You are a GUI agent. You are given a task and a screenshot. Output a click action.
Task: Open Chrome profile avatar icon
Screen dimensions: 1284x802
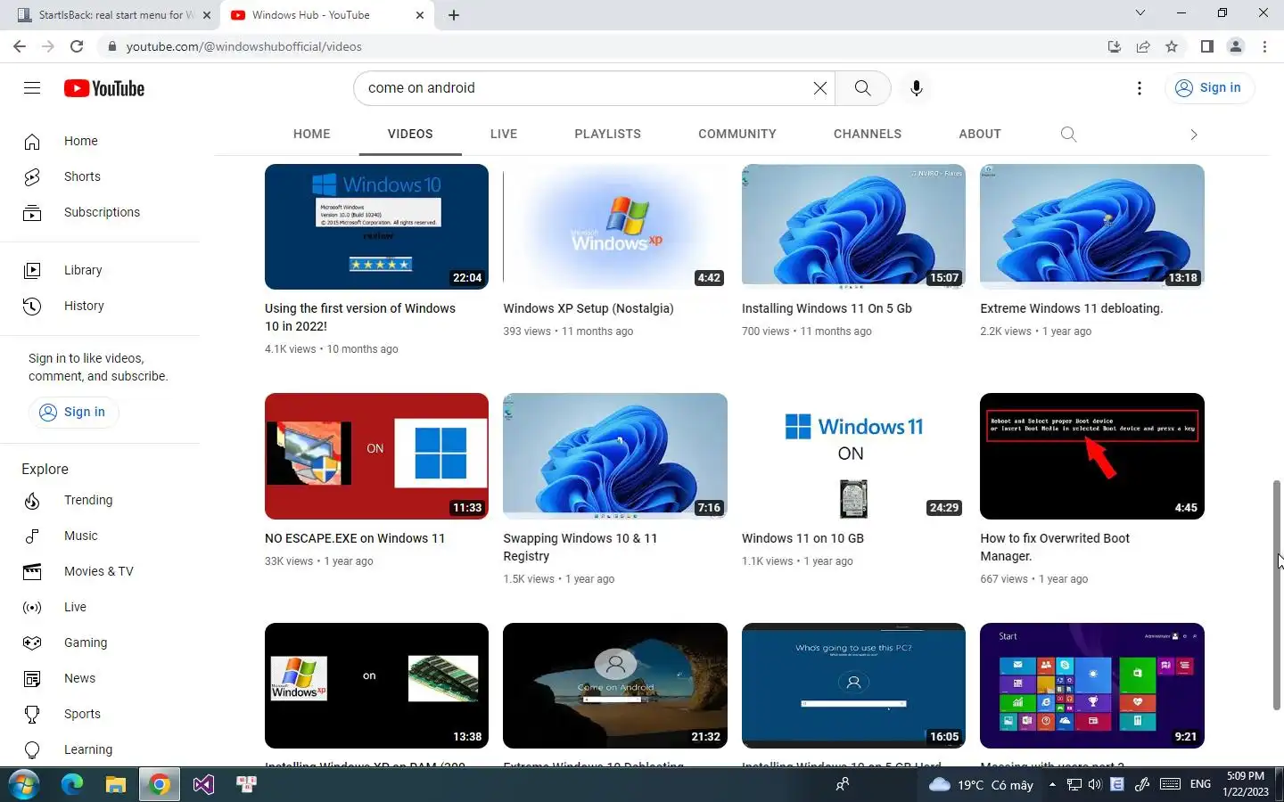click(1236, 46)
